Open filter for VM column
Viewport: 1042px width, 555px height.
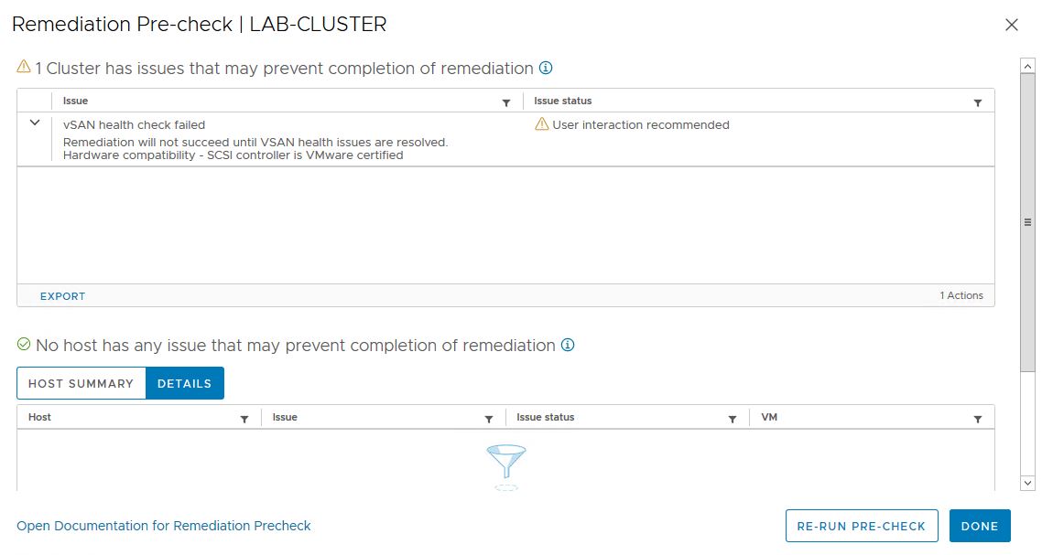978,419
